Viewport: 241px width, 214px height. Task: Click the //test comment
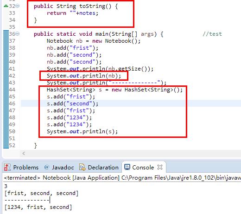tap(212, 34)
